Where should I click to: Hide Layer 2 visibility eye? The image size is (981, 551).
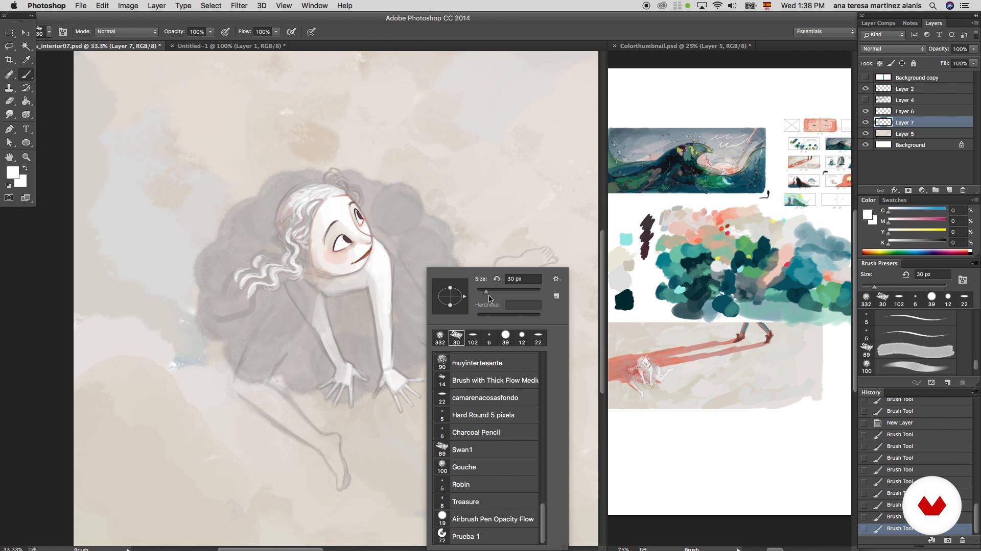pos(865,89)
